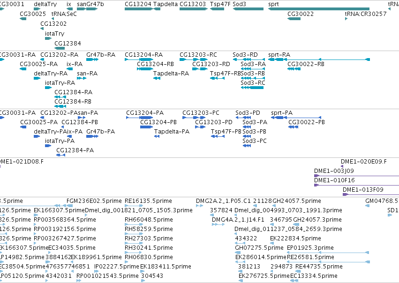The height and width of the screenshot is (283, 399).
Task: Click the tRNA:SeC gene label
Action: click(x=64, y=14)
